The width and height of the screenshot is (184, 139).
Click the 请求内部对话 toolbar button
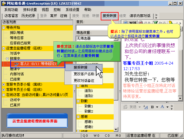pyautogui.click(x=140, y=16)
